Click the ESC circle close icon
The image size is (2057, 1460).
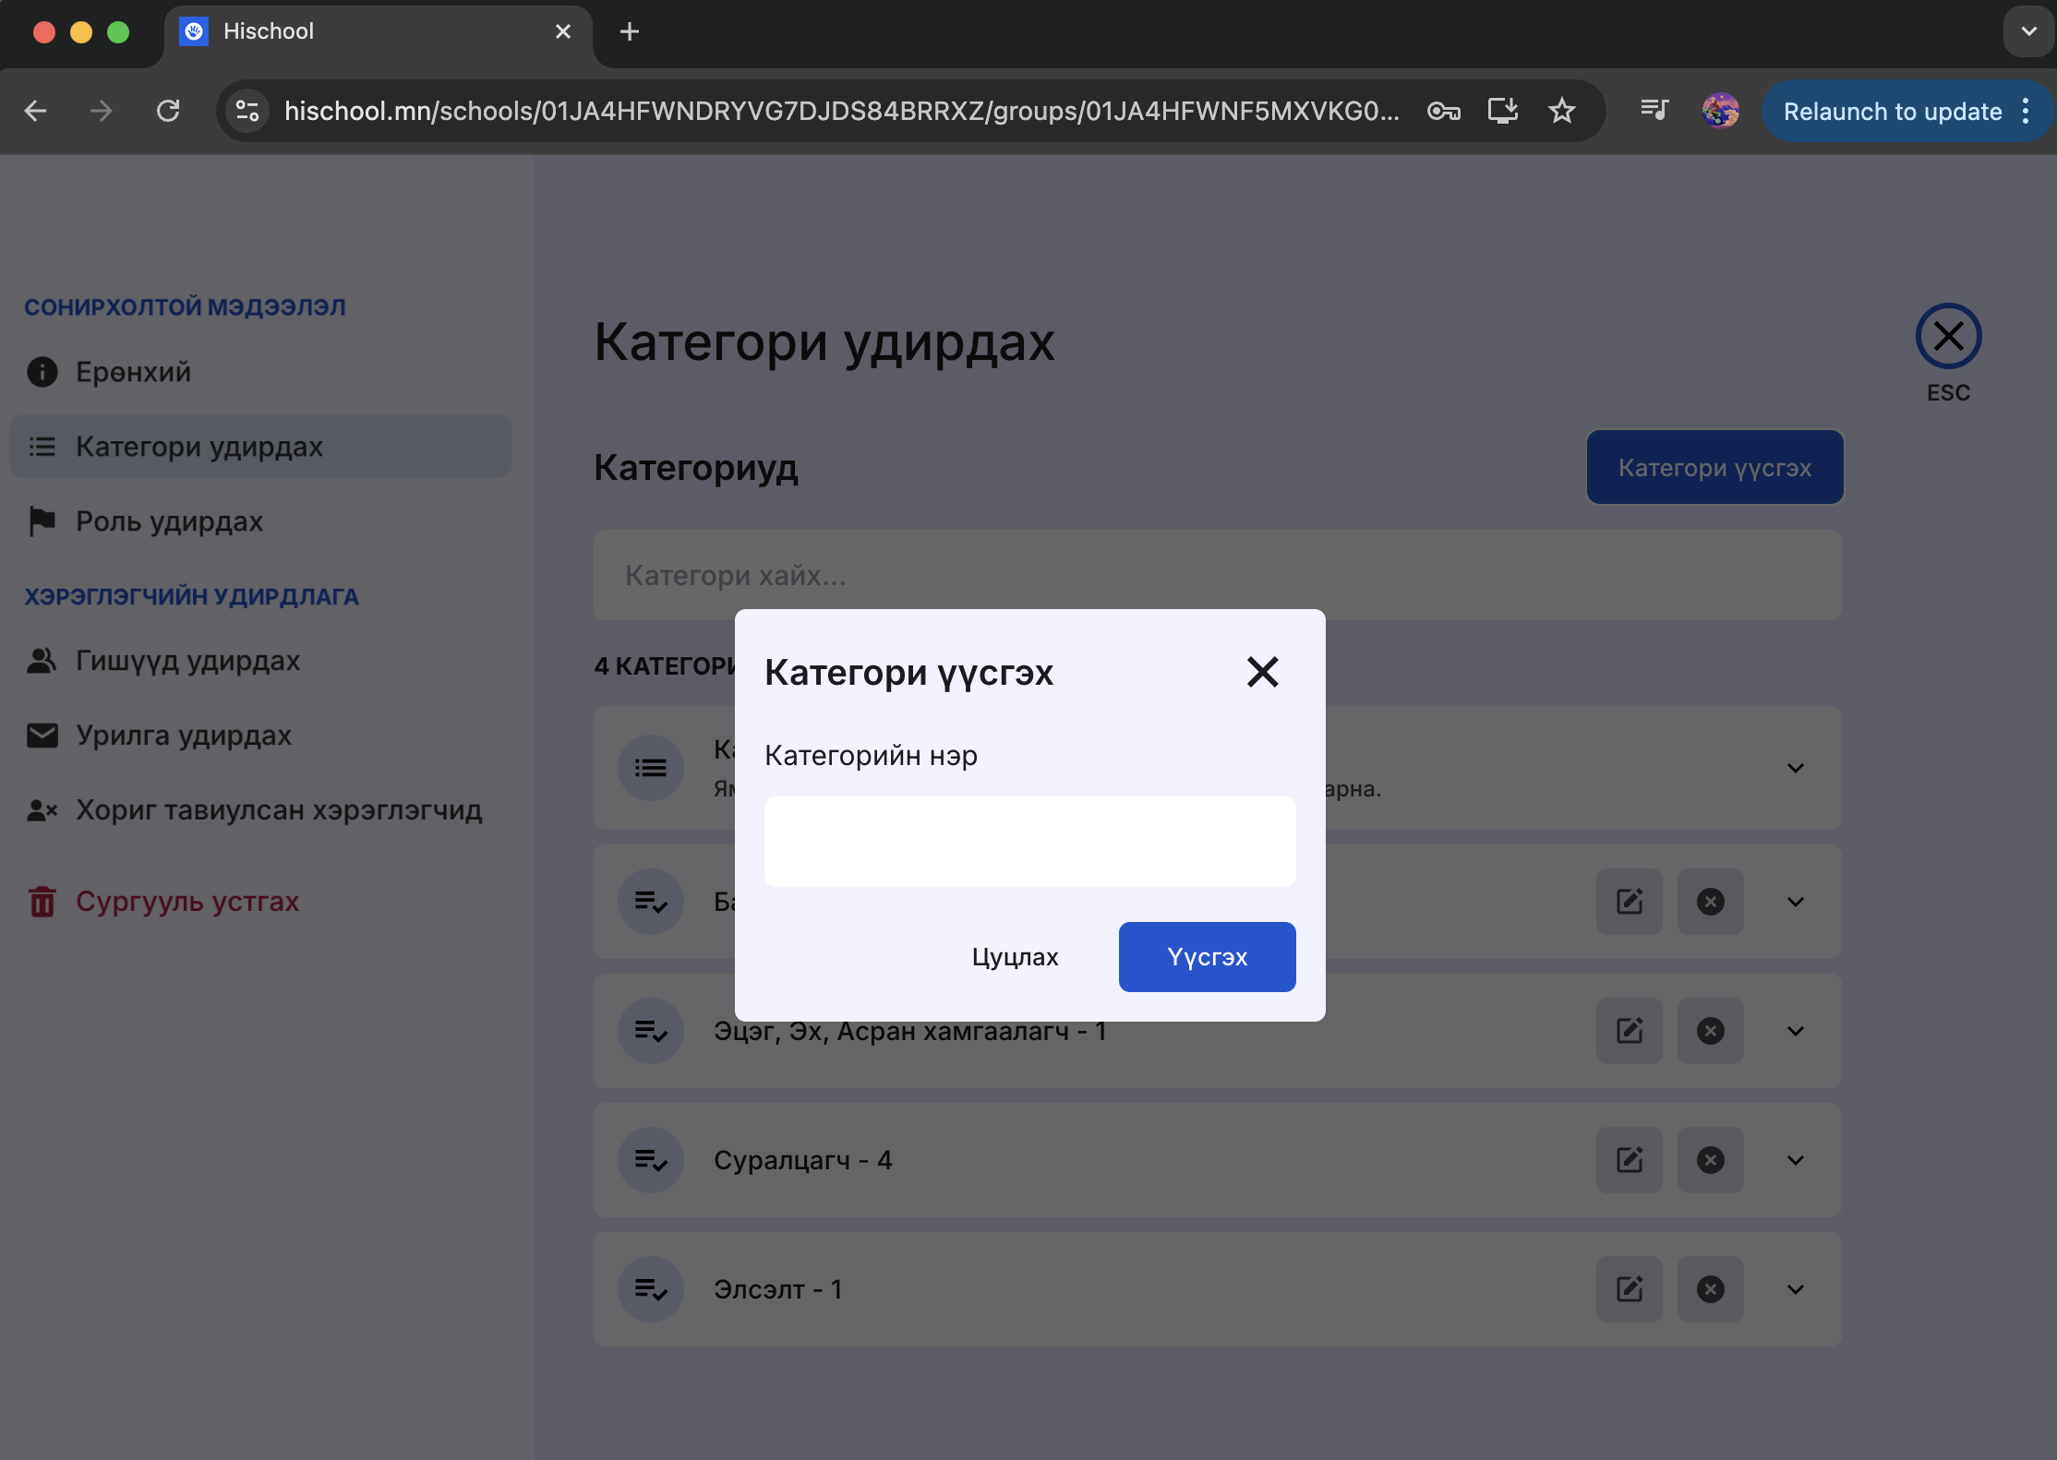click(x=1948, y=336)
